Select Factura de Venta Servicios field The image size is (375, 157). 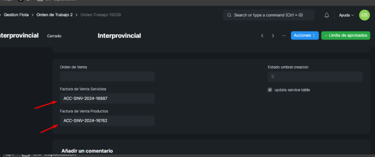107,98
